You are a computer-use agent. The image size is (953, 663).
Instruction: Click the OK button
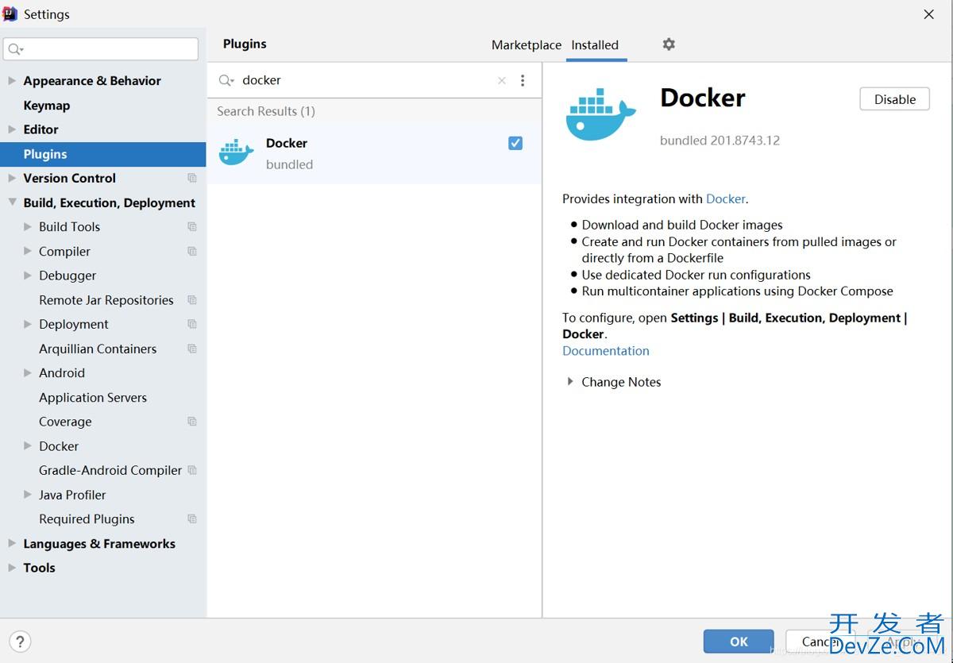[739, 642]
